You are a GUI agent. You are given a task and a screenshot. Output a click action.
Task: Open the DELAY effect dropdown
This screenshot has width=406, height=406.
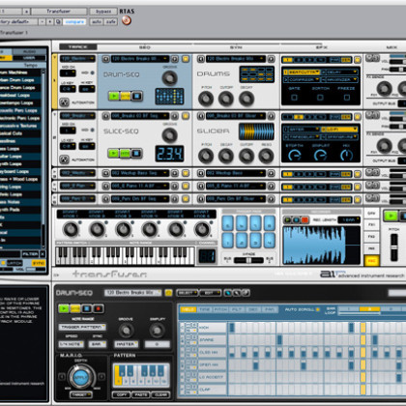coord(340,72)
